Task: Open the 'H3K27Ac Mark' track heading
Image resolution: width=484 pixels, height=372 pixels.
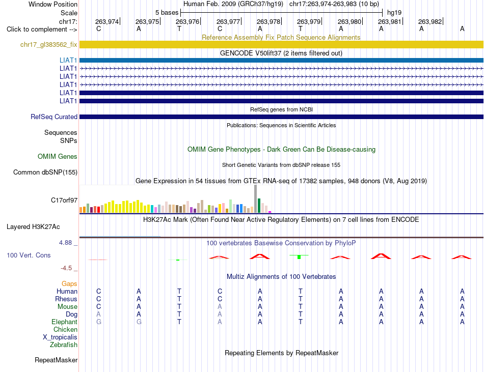Action: pos(281,219)
